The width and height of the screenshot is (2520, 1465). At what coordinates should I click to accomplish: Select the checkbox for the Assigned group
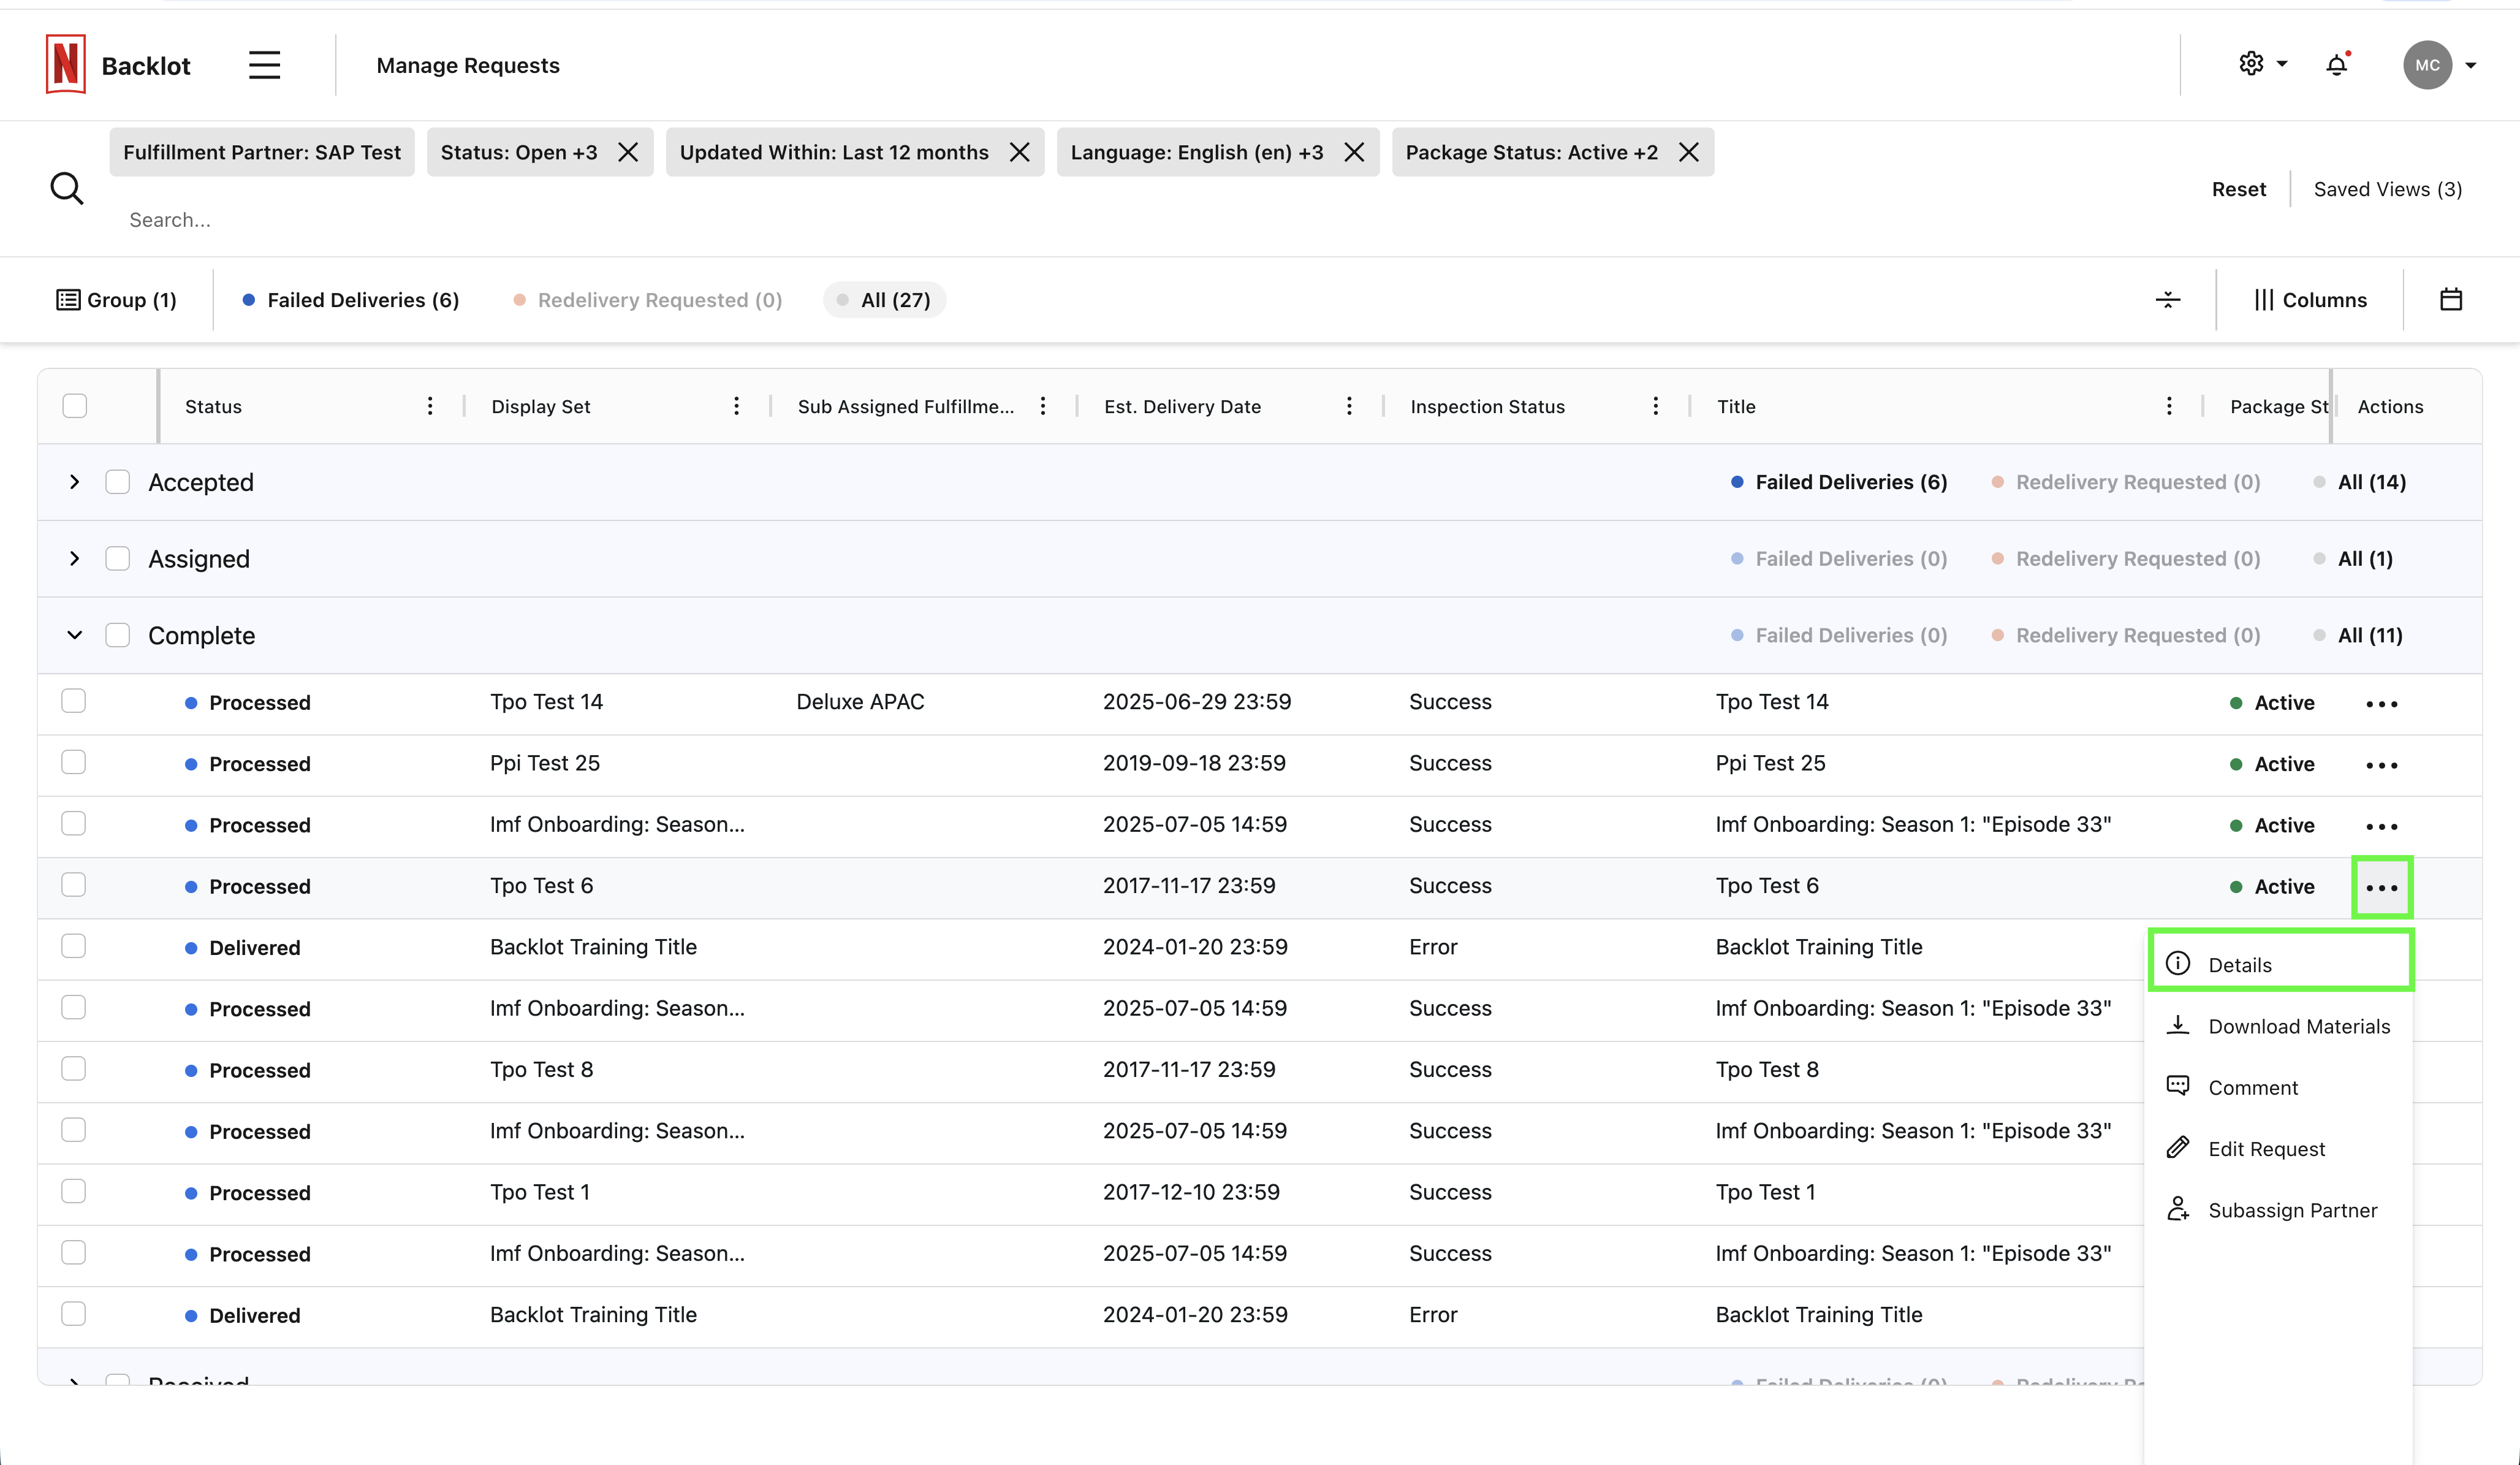(118, 558)
